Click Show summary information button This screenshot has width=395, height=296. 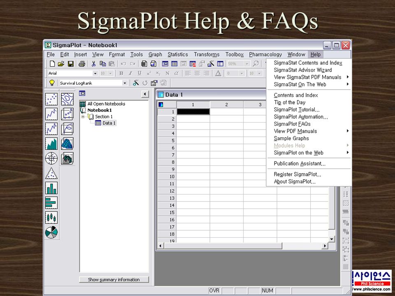point(114,280)
